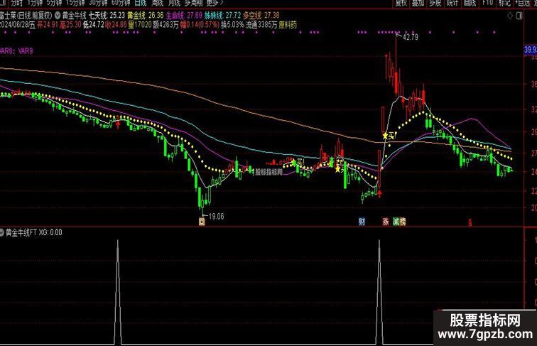Switch to the 月线 monthly tab
Screen dimensions: 537x346
(174, 3)
